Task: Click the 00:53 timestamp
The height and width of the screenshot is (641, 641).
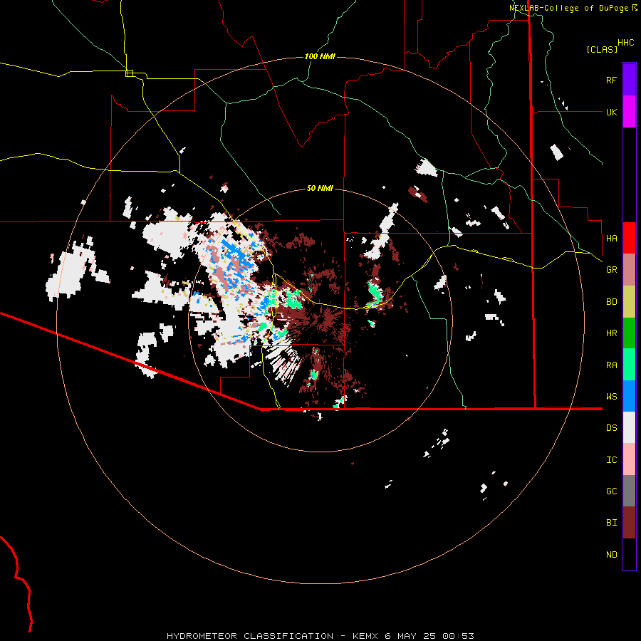Action: coord(458,636)
